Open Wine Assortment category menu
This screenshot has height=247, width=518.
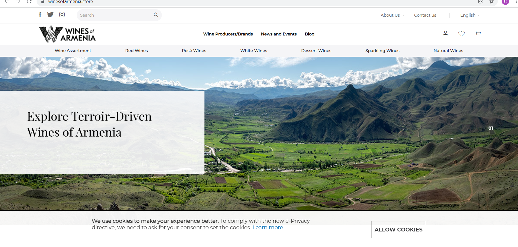point(73,51)
